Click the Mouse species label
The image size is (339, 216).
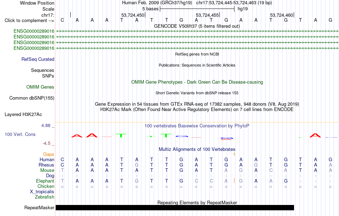[x=47, y=170]
